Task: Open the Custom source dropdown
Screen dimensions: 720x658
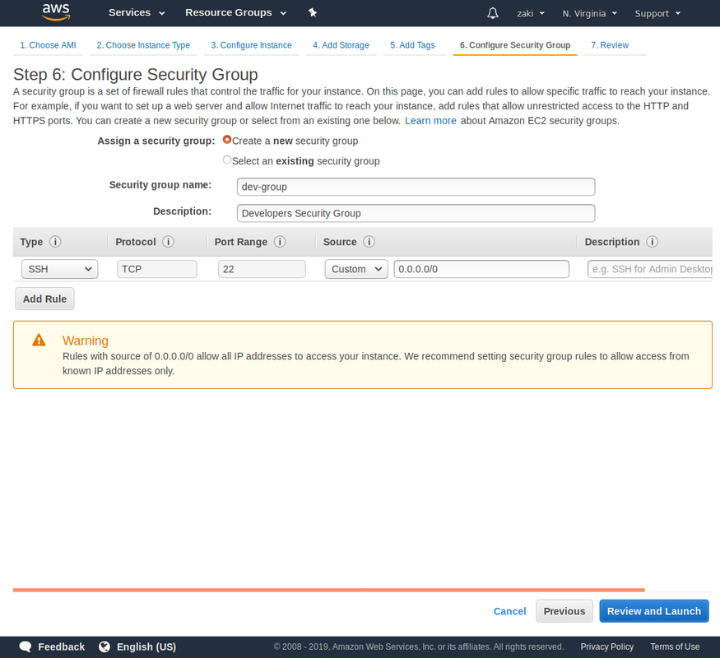Action: coord(355,269)
